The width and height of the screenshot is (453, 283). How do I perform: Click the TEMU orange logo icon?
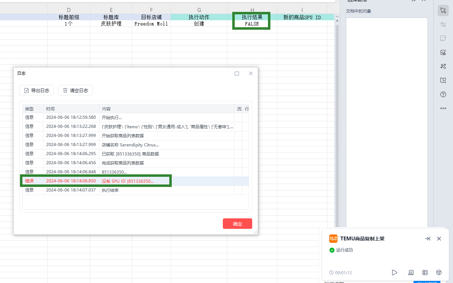pos(333,239)
